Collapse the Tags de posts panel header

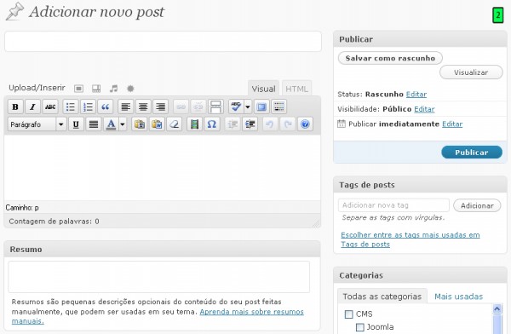click(420, 185)
